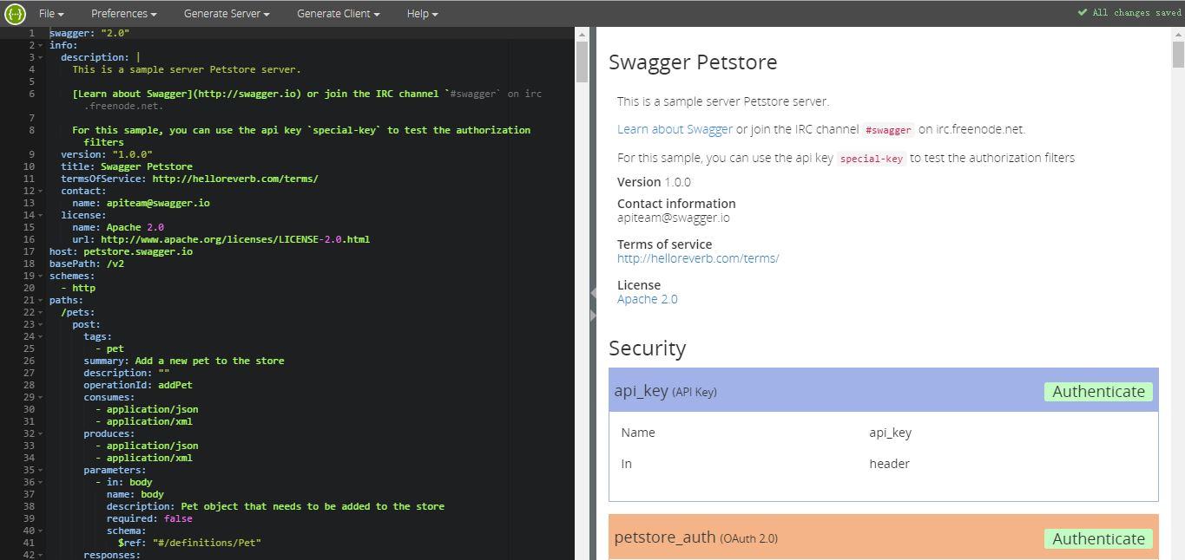
Task: Collapse the consumes list at line 29
Action: pyautogui.click(x=40, y=397)
